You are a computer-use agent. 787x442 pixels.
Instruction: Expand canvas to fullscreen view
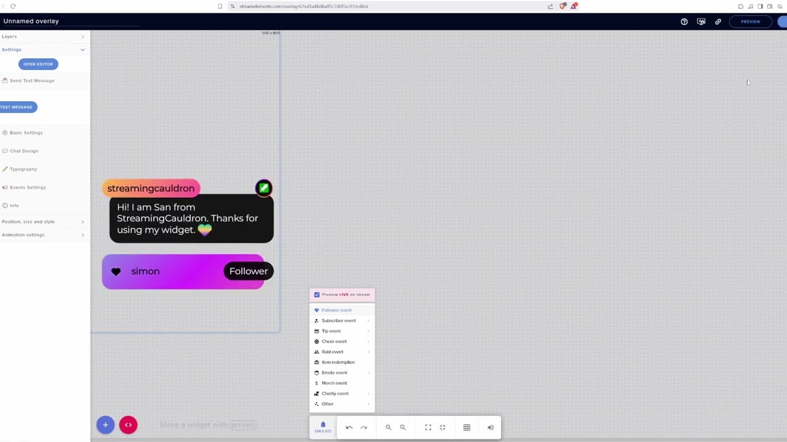(428, 427)
